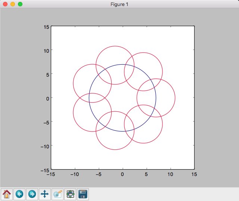Click the y-axis tick label 15

coord(46,27)
